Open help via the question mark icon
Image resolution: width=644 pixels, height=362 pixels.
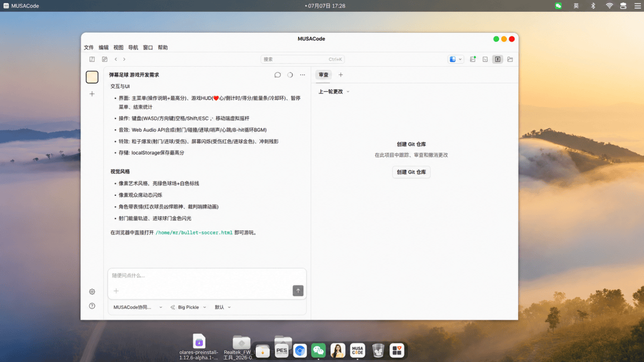point(92,306)
